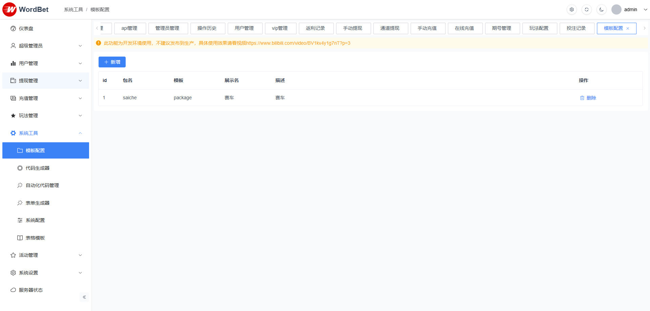650x311 pixels.
Task: Switch to the vip管理 tab
Action: point(280,28)
